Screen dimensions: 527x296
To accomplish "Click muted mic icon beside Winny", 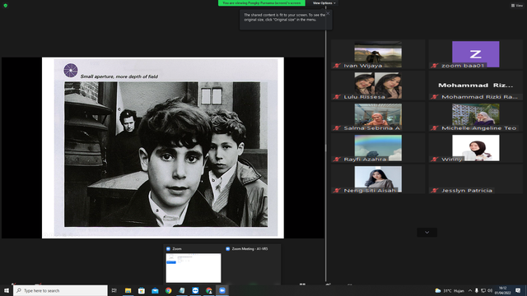I will (x=435, y=160).
